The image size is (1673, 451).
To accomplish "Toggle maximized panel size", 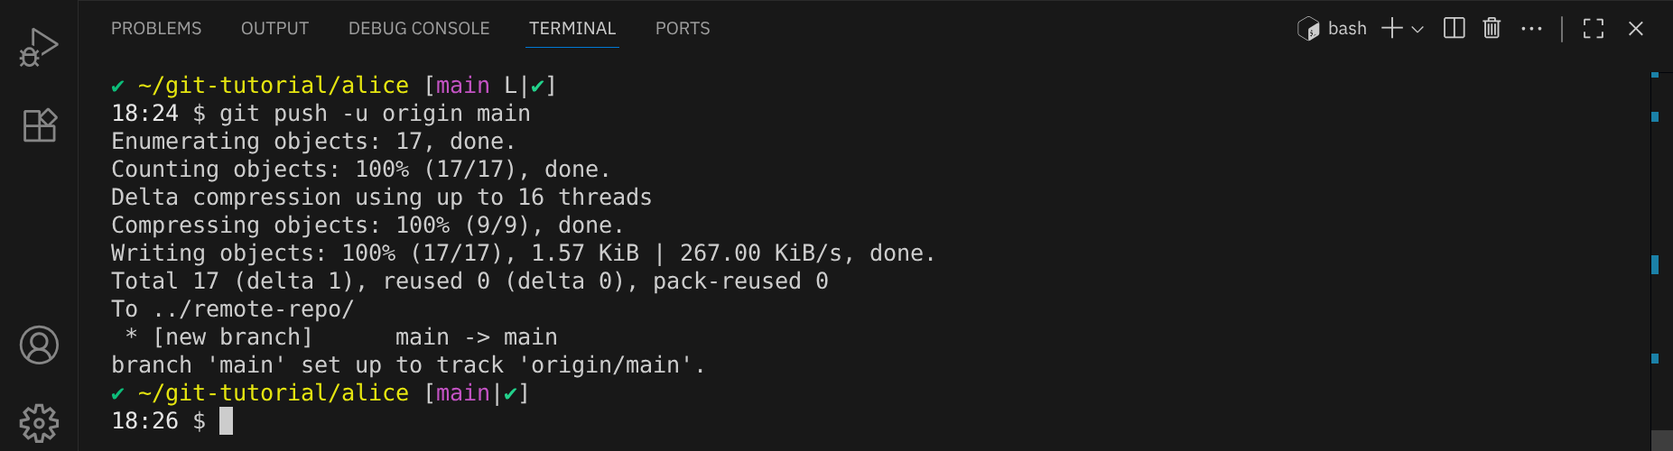I will point(1594,29).
